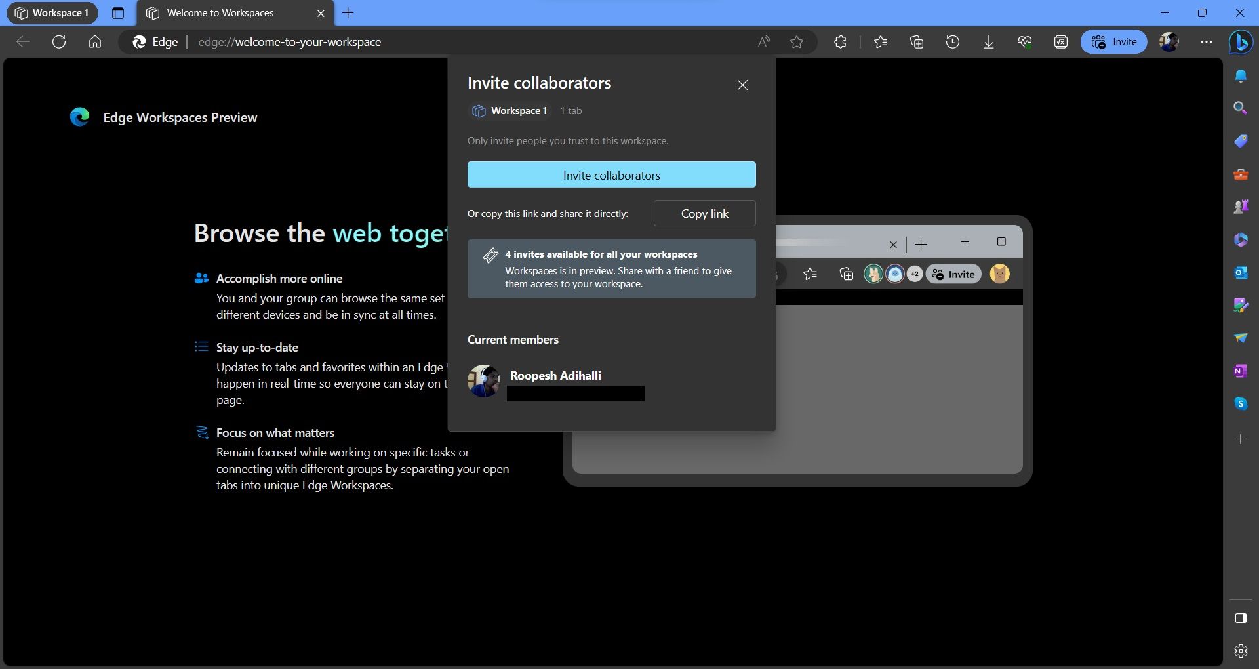Open OneNote from the sidebar
The image size is (1259, 669).
click(x=1240, y=371)
